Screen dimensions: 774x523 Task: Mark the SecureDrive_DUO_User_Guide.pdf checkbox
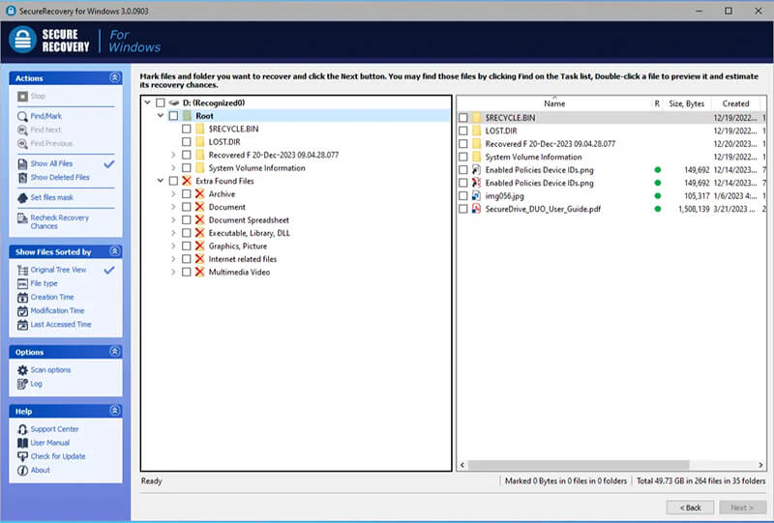463,209
